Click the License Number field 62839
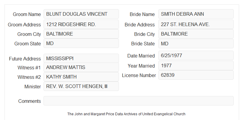The height and width of the screenshot is (120, 240). point(196,75)
